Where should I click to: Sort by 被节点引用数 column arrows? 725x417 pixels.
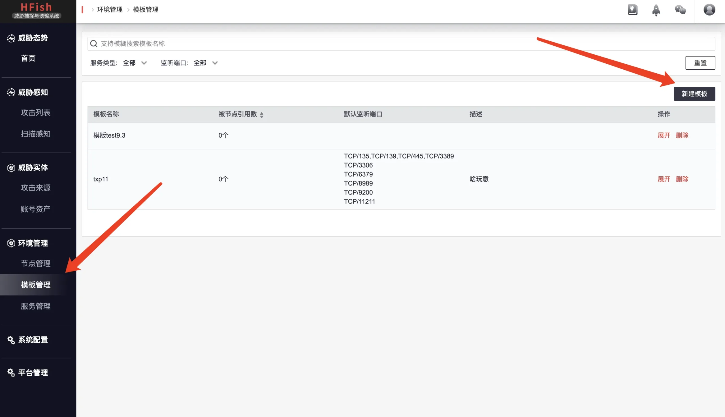[261, 115]
